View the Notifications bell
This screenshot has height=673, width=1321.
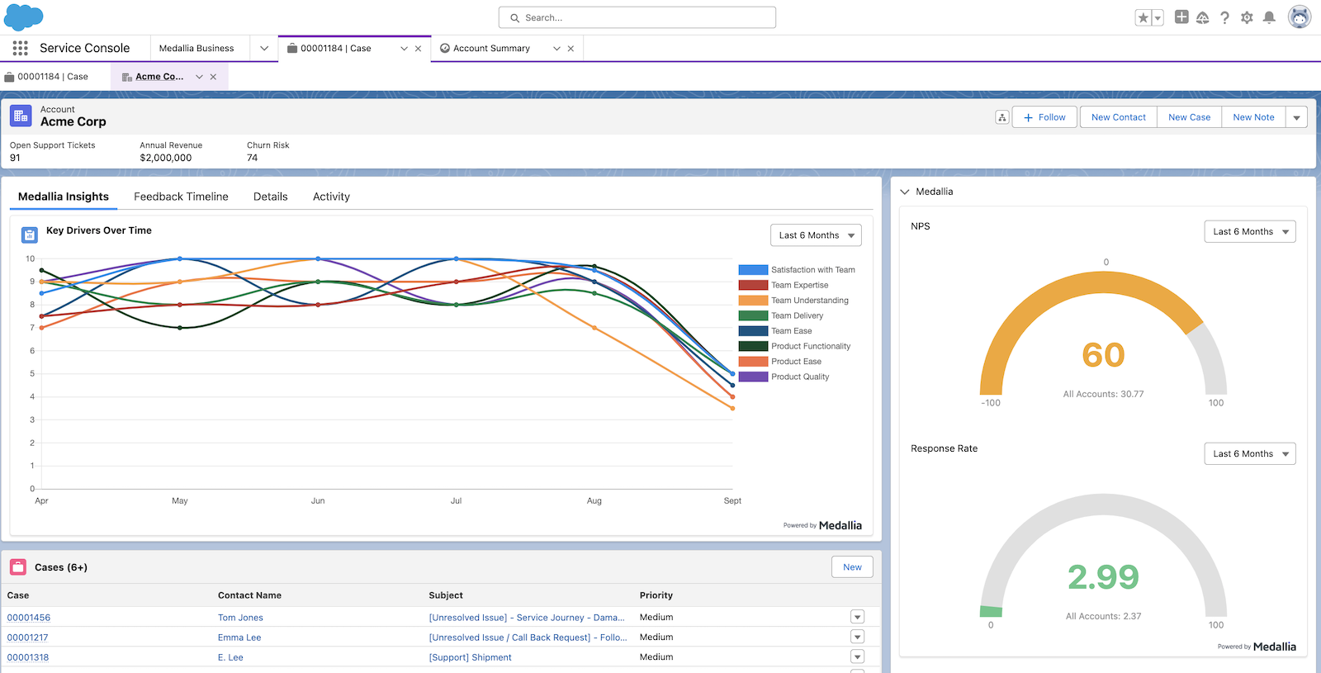pyautogui.click(x=1269, y=17)
